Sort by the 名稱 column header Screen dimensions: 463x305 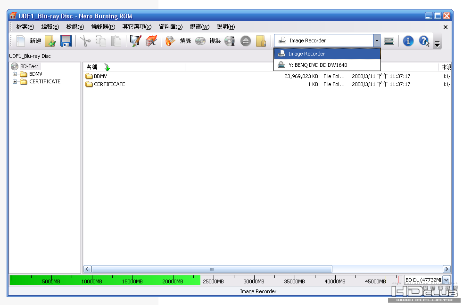pos(134,67)
